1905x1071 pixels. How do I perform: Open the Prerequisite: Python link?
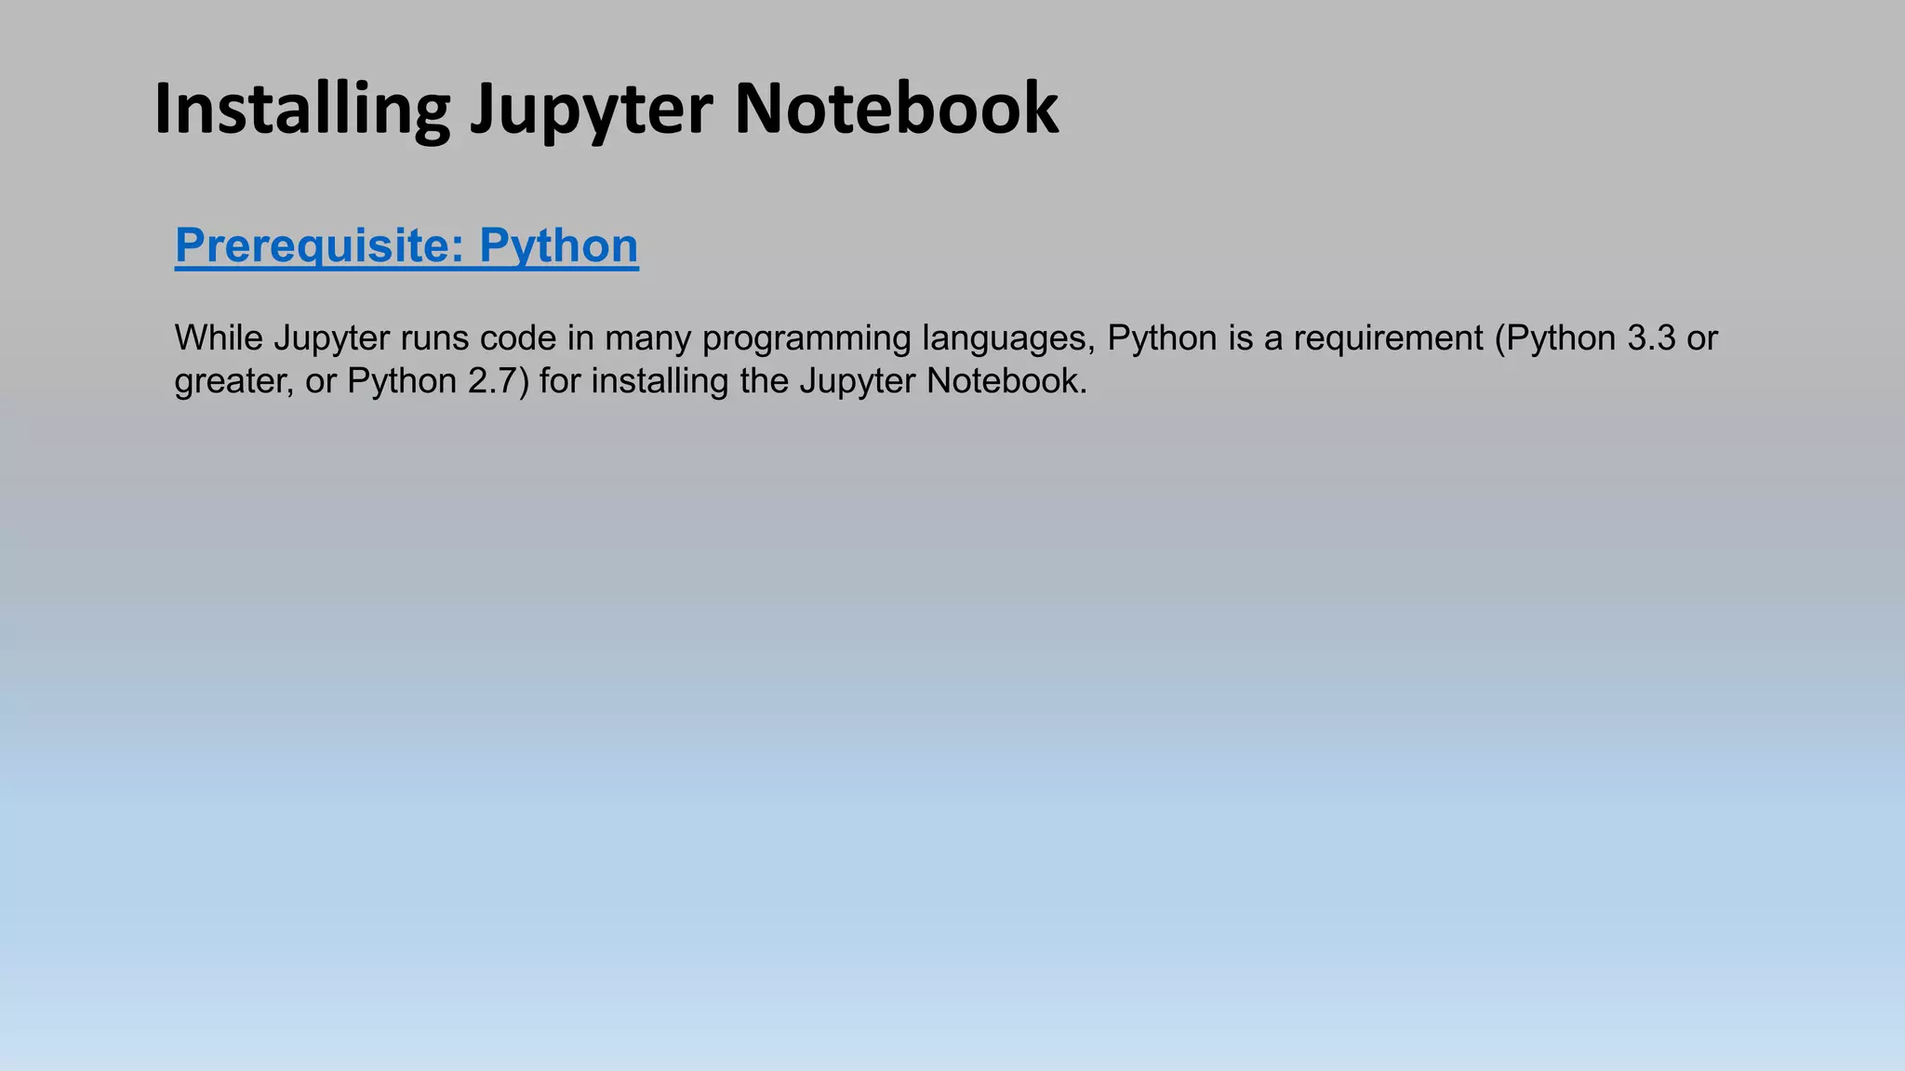406,246
